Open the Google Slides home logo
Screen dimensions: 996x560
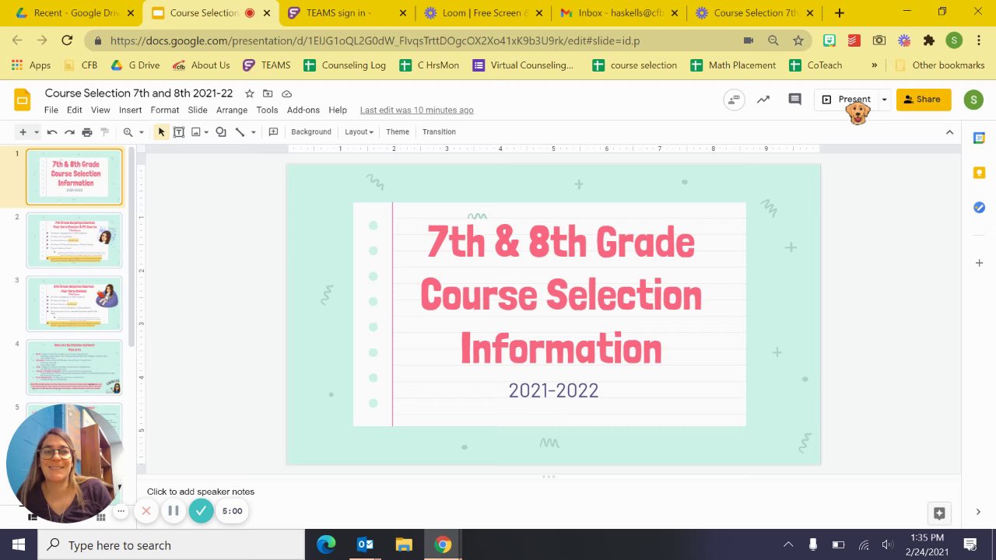[x=23, y=100]
